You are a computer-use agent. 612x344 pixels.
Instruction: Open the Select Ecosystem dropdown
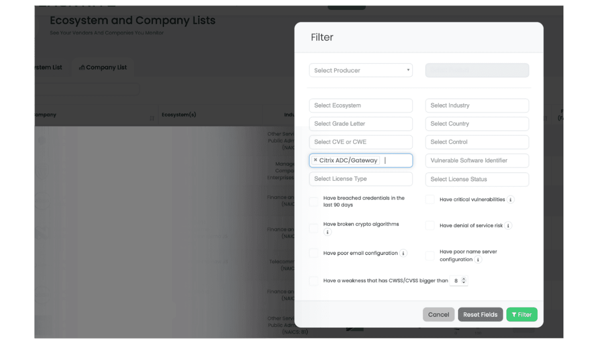coord(361,105)
